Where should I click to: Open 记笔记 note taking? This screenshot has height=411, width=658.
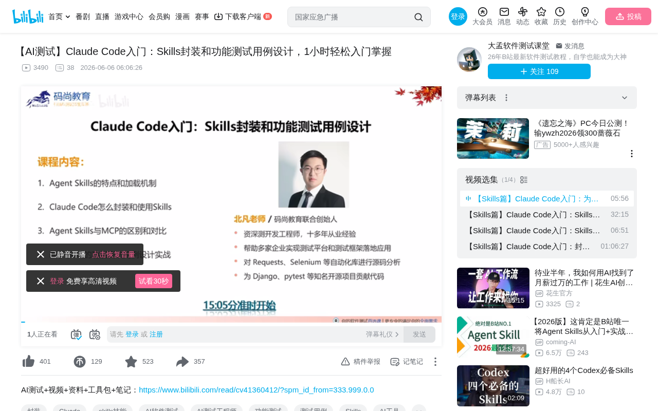[x=406, y=362]
